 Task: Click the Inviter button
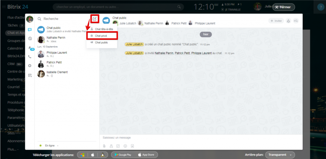coord(276,21)
